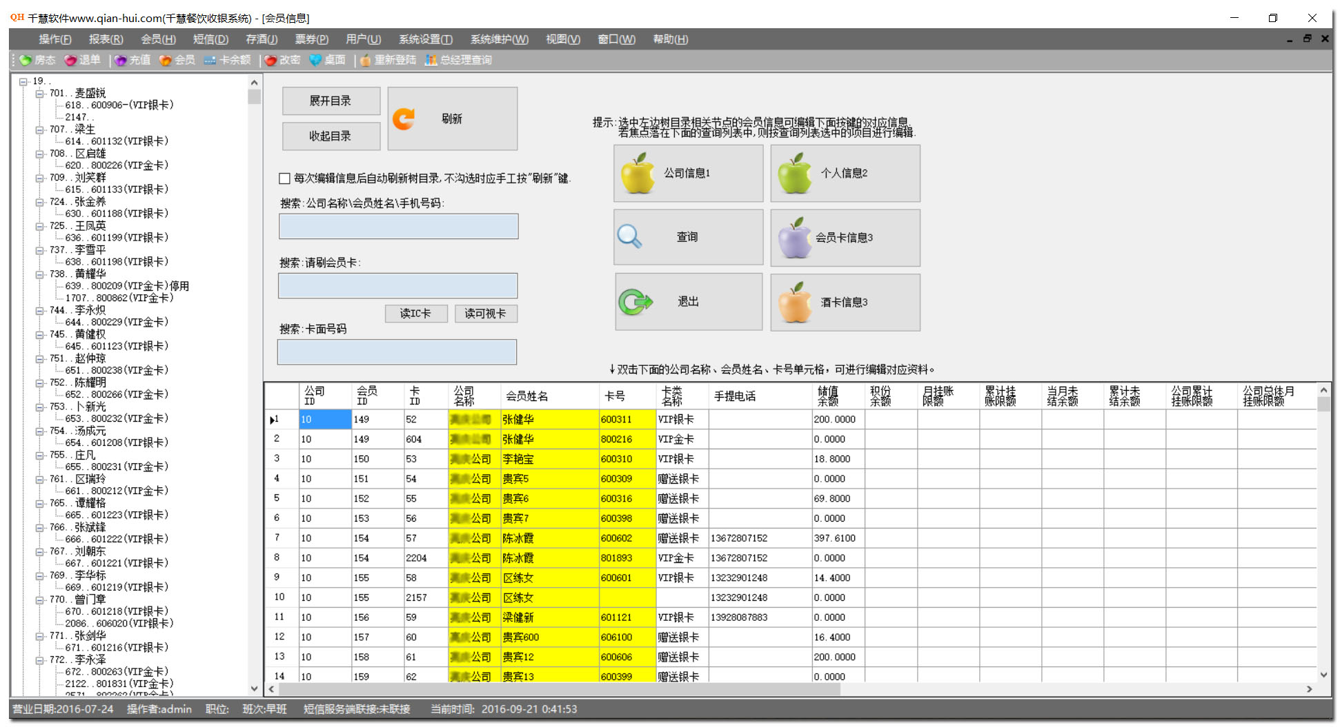1340x727 pixels.
Task: Open 个人信息2 with green apple icon
Action: [845, 174]
